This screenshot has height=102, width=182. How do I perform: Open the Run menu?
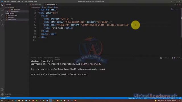click(x=26, y=1)
